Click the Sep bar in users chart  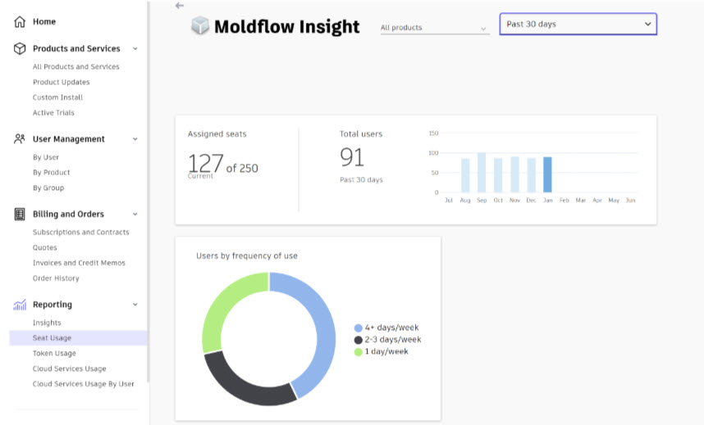tap(482, 173)
